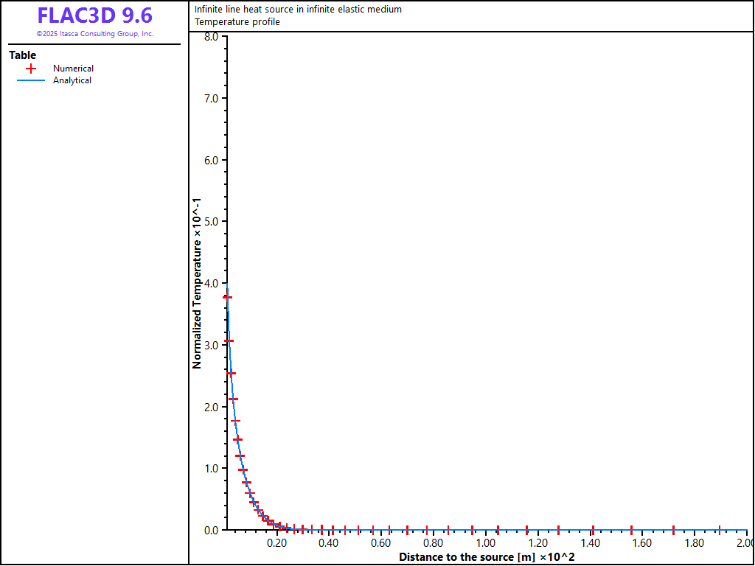
Task: Click the FLAC3D 9.6 logo text
Action: point(94,15)
